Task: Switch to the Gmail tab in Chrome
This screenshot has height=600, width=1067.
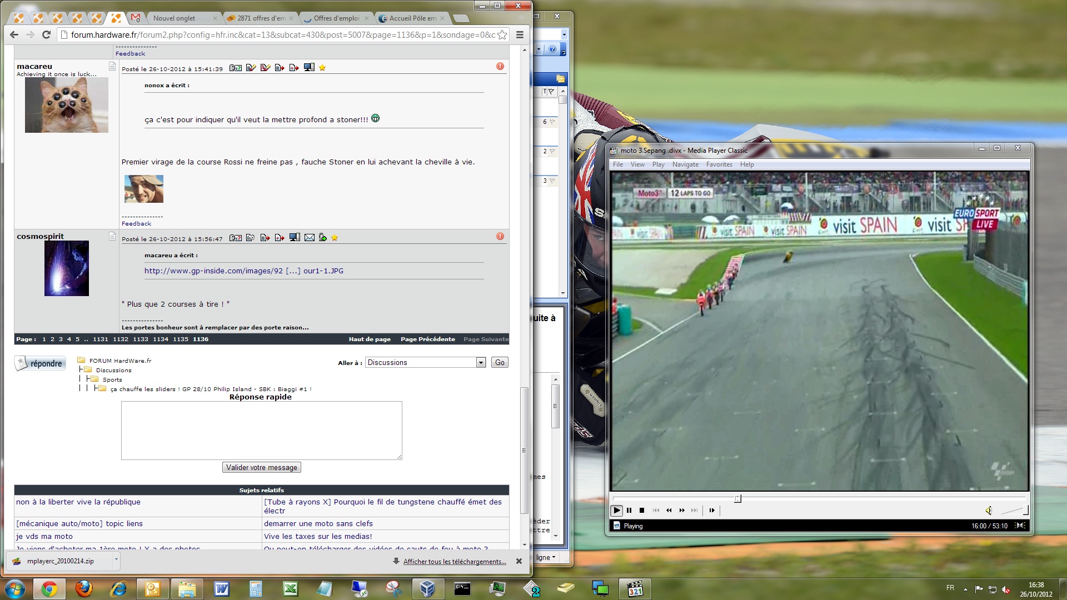Action: click(x=135, y=18)
